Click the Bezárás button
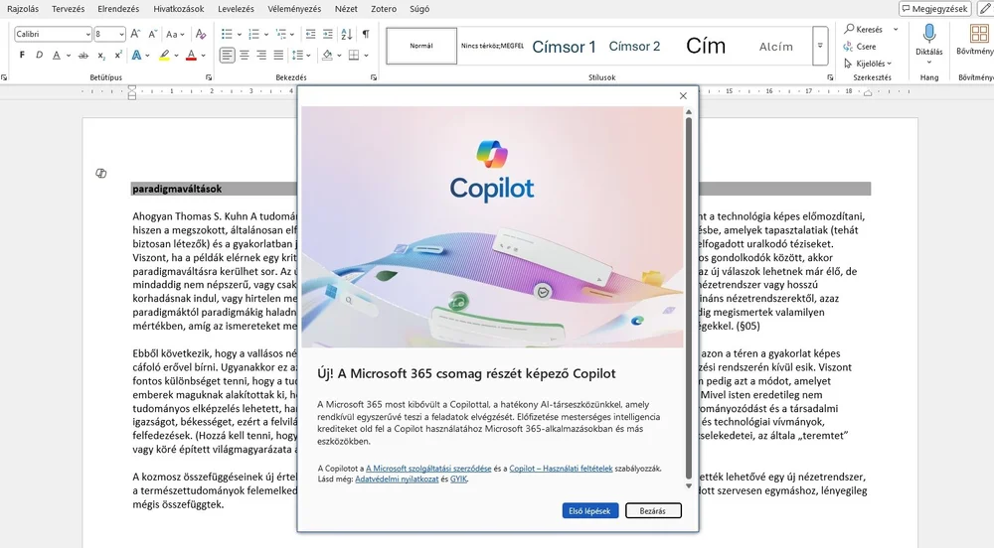The width and height of the screenshot is (994, 548). pyautogui.click(x=653, y=510)
